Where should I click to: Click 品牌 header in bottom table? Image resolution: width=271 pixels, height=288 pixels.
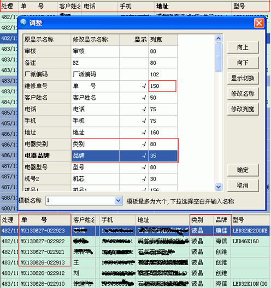(222, 220)
